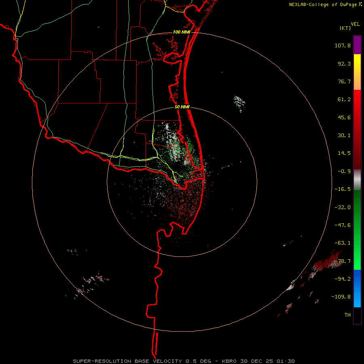Click the 76.7 legend value
This screenshot has width=364, height=364.
click(x=344, y=81)
